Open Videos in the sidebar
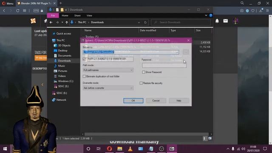 (62, 76)
